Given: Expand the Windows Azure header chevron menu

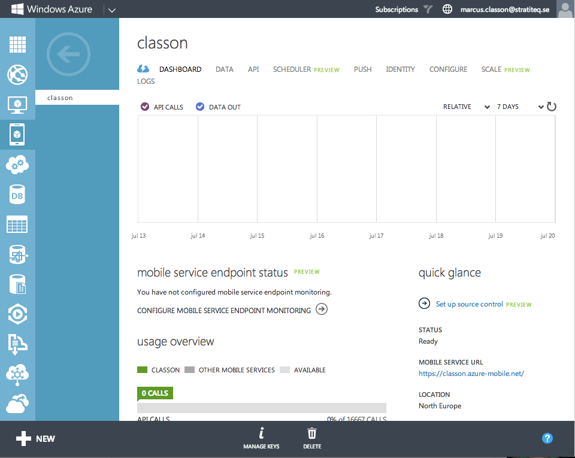Looking at the screenshot, I should [112, 10].
